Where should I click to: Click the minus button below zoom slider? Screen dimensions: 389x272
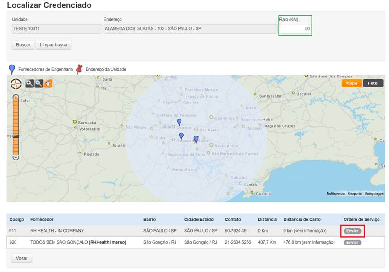[16, 158]
